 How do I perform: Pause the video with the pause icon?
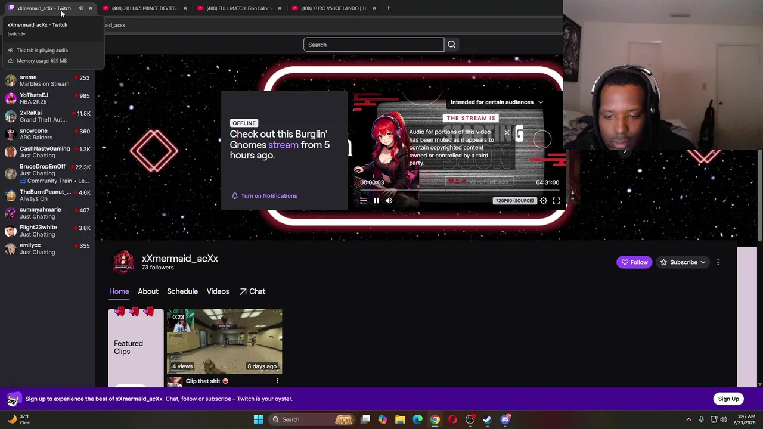[376, 201]
